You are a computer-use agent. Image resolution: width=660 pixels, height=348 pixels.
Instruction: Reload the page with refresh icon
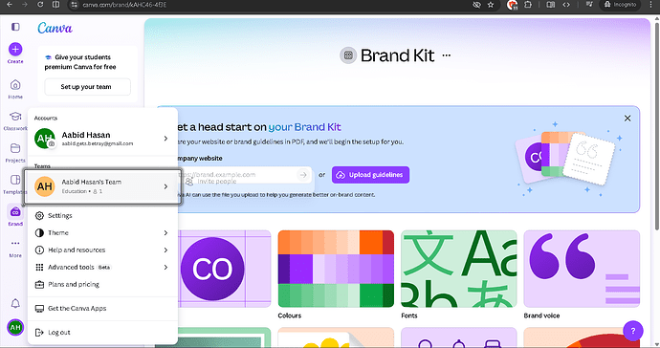[40, 5]
